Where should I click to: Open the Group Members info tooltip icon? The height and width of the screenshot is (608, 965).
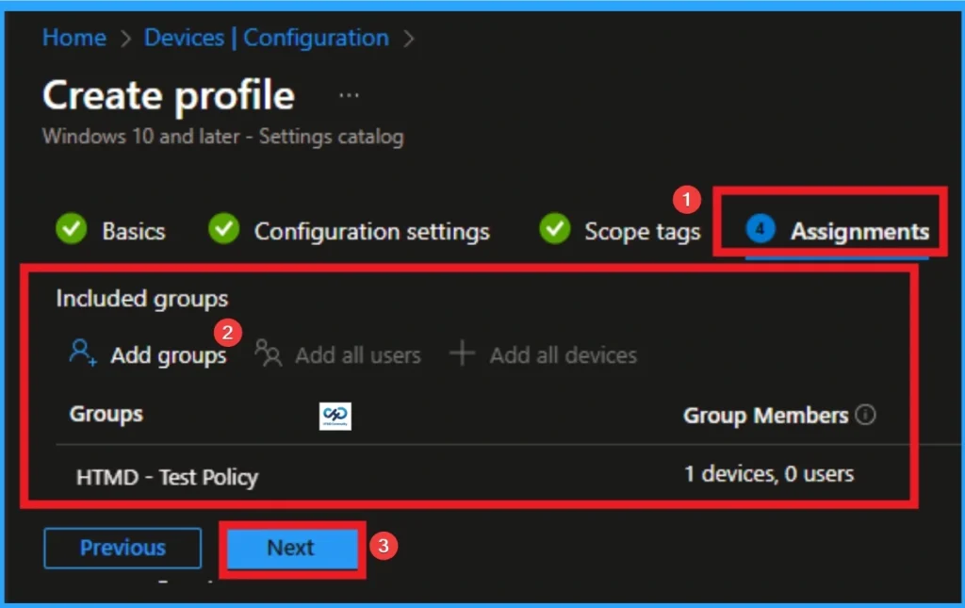[867, 414]
